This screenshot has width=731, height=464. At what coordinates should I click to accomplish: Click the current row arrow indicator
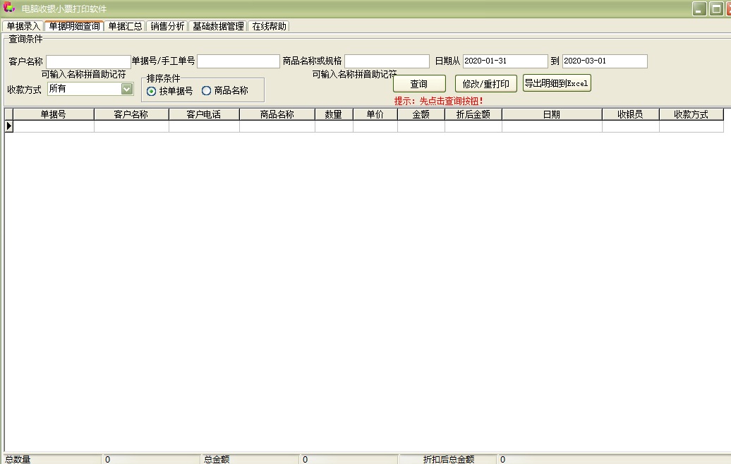[x=8, y=126]
